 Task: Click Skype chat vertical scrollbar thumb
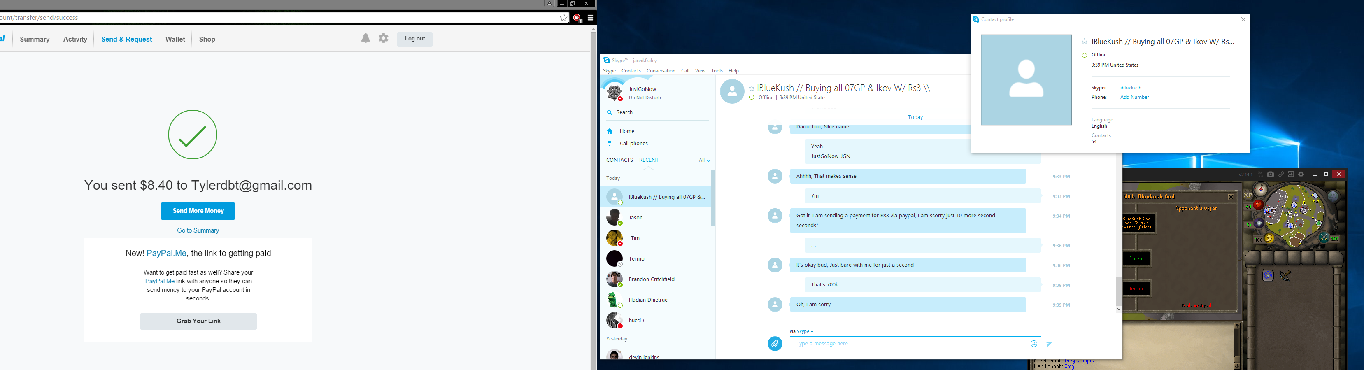(x=1118, y=291)
